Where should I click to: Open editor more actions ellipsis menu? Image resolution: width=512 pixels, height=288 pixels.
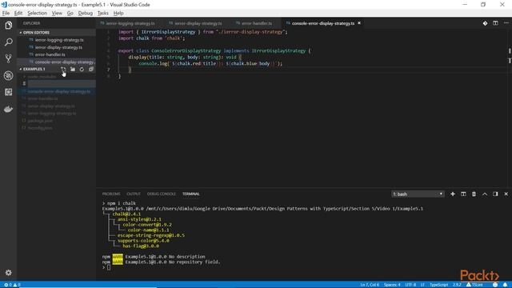click(x=506, y=23)
